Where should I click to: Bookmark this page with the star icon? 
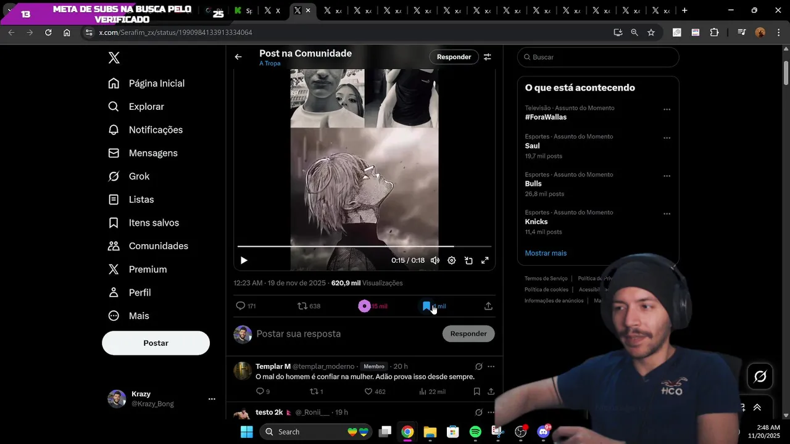(651, 32)
